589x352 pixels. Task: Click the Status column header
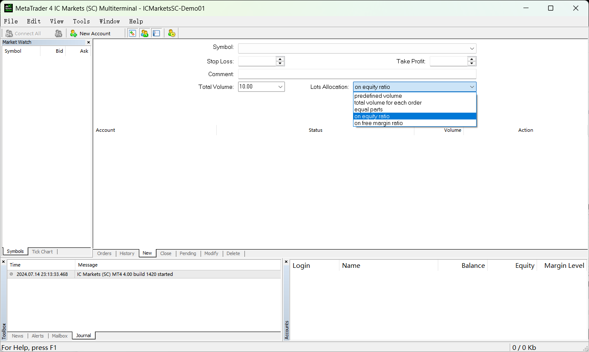316,130
